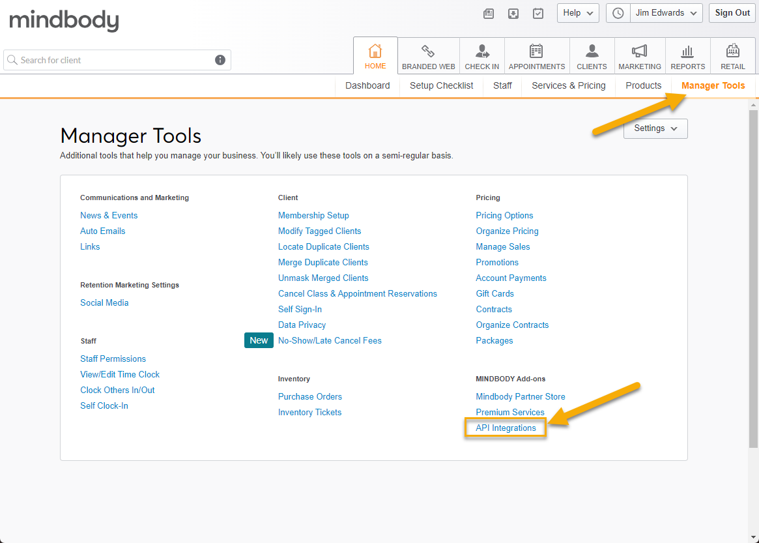Open the Jim Edwards user menu
The width and height of the screenshot is (759, 543).
[666, 13]
